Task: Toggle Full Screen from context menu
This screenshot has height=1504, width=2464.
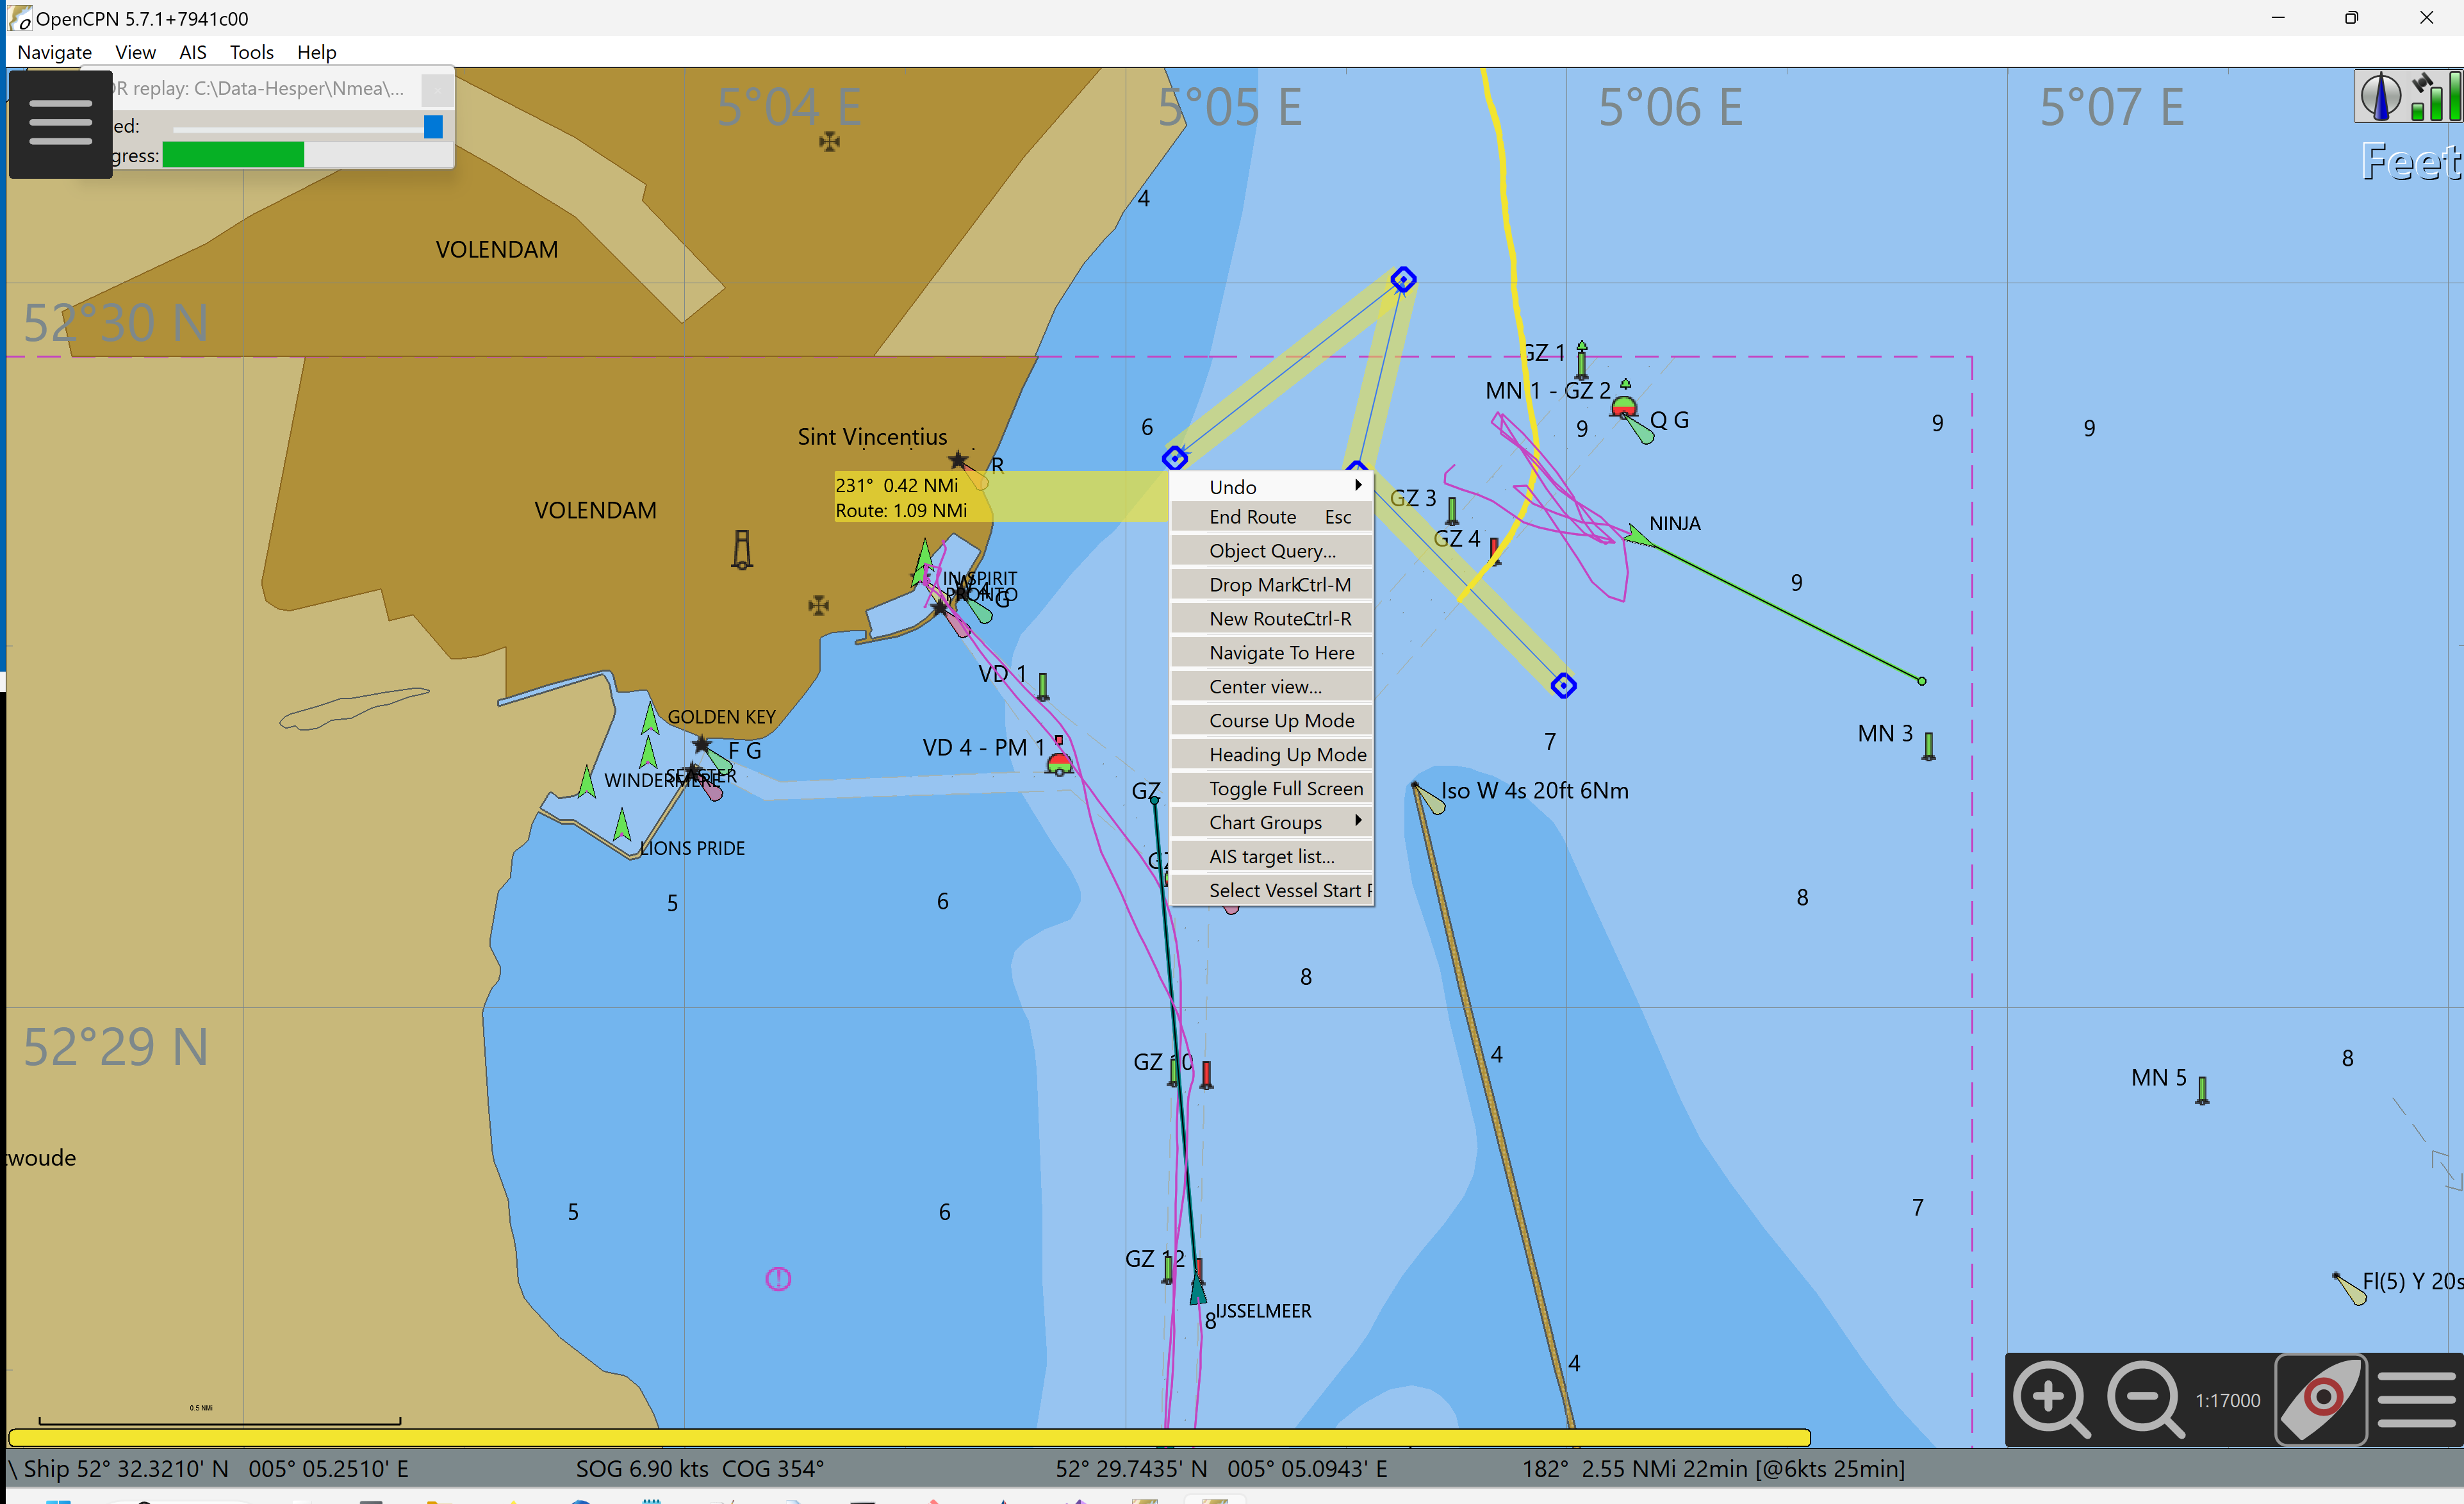Action: coord(1271,788)
